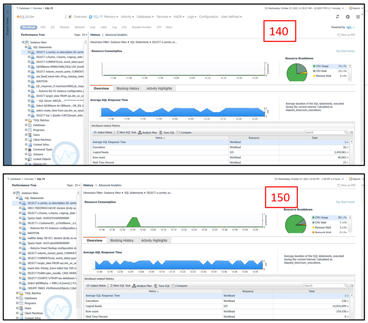This screenshot has height=323, width=368.
Task: Click View SQL Text in the upper panel
Action: tap(126, 132)
